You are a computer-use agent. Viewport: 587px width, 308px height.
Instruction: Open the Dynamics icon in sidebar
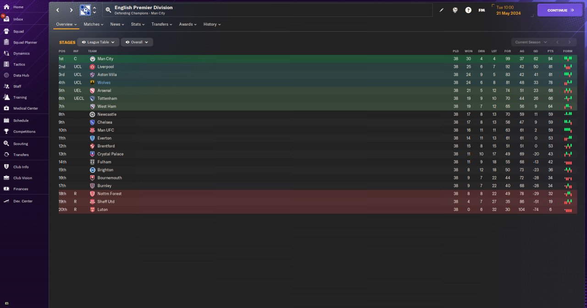point(6,54)
